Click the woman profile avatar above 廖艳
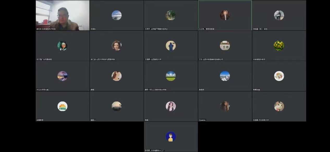Screen dimensions: 330x152 (117, 76)
